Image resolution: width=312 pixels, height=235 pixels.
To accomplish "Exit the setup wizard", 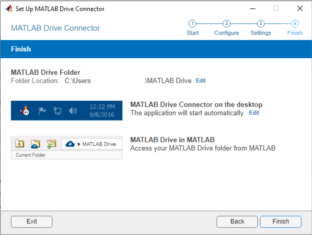I will click(31, 222).
